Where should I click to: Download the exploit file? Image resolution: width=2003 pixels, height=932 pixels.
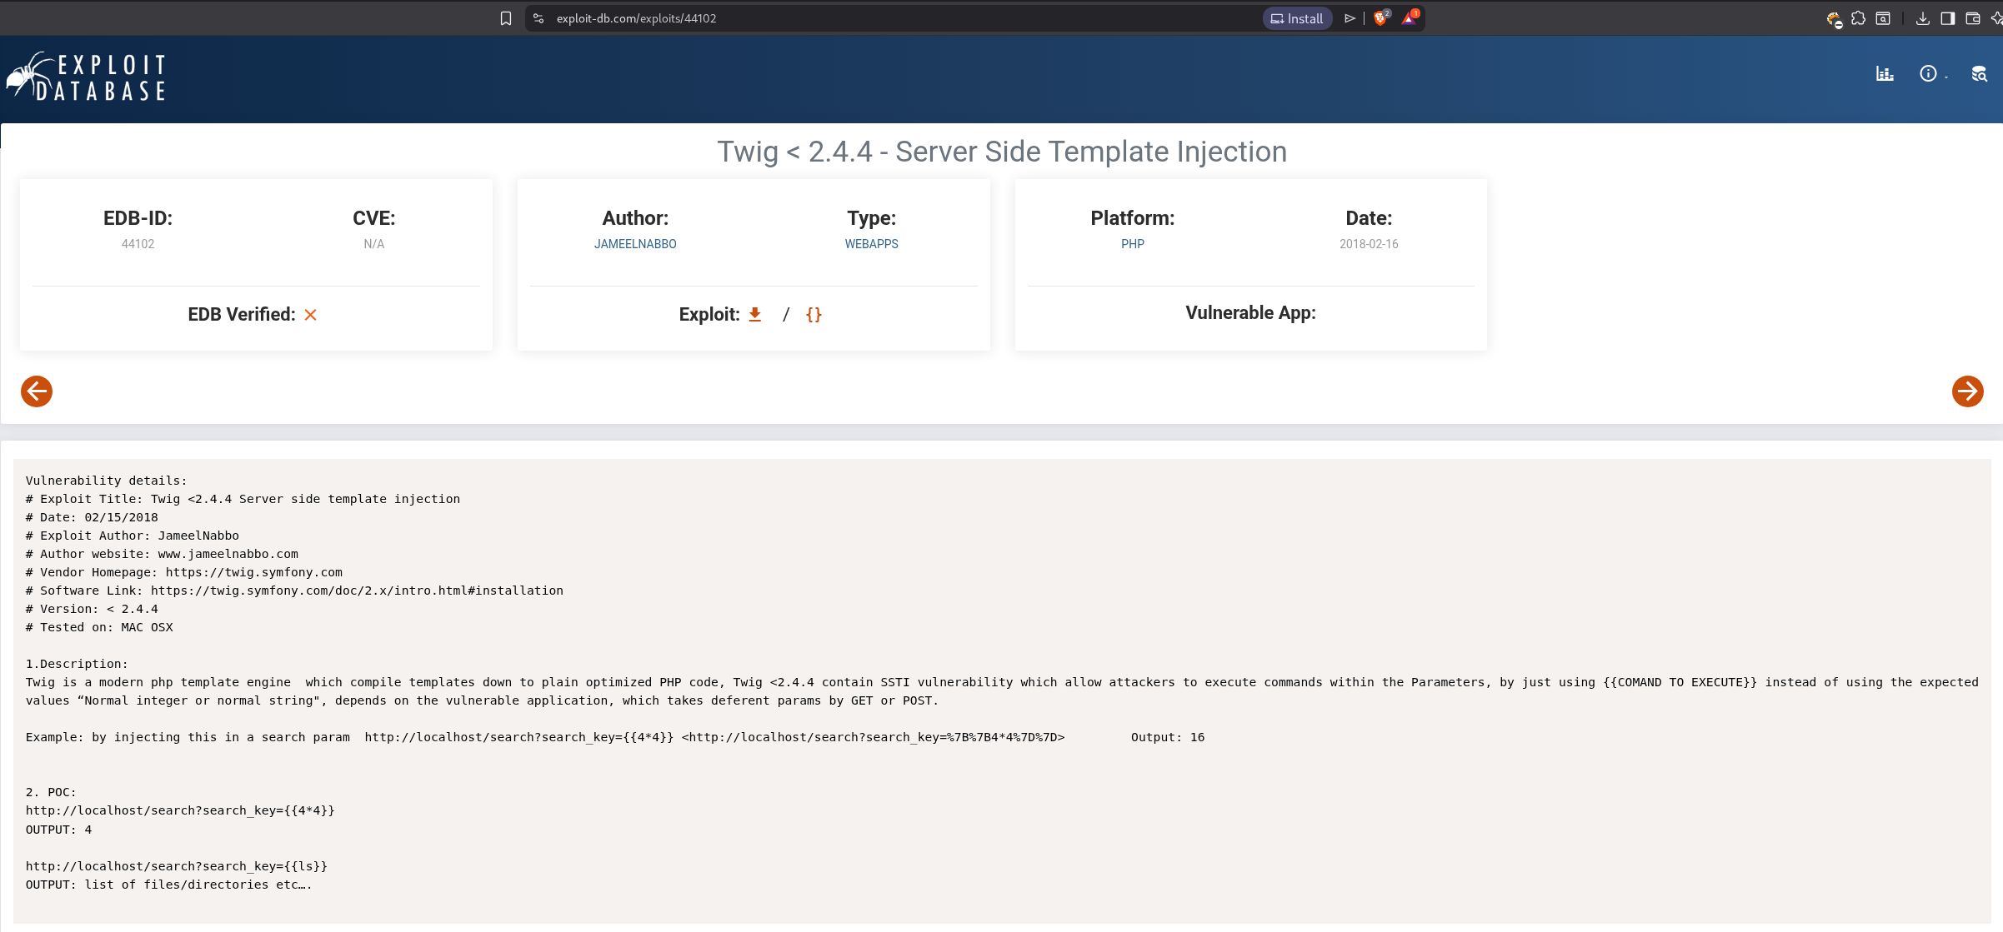pyautogui.click(x=754, y=314)
